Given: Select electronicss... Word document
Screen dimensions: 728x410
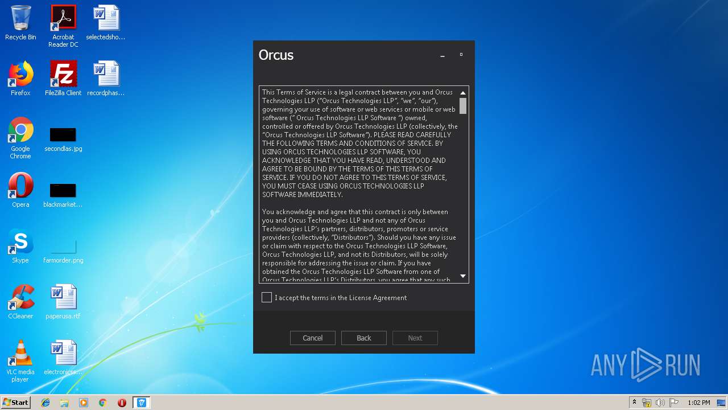Looking at the screenshot, I should [63, 358].
